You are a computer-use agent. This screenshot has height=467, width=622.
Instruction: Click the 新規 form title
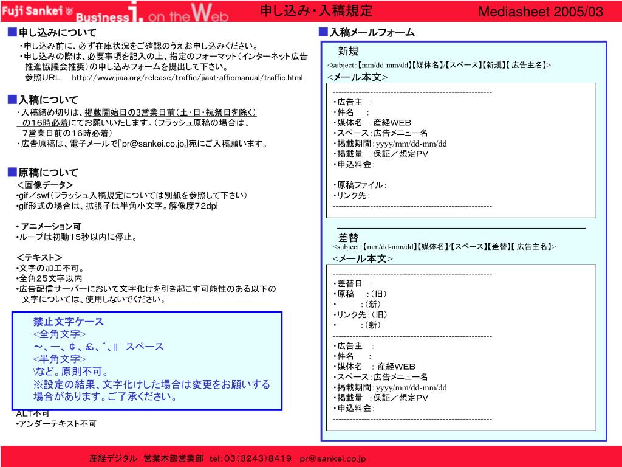(348, 51)
